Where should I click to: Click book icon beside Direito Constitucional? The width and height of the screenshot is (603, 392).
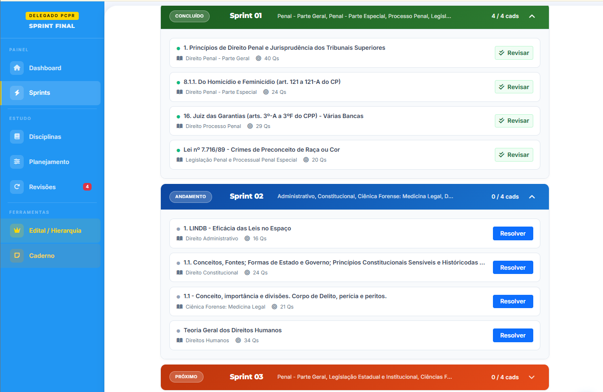point(179,273)
